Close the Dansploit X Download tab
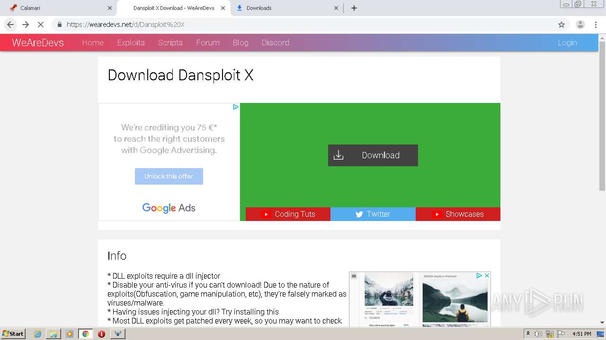Viewport: 606px width, 340px height. [223, 8]
